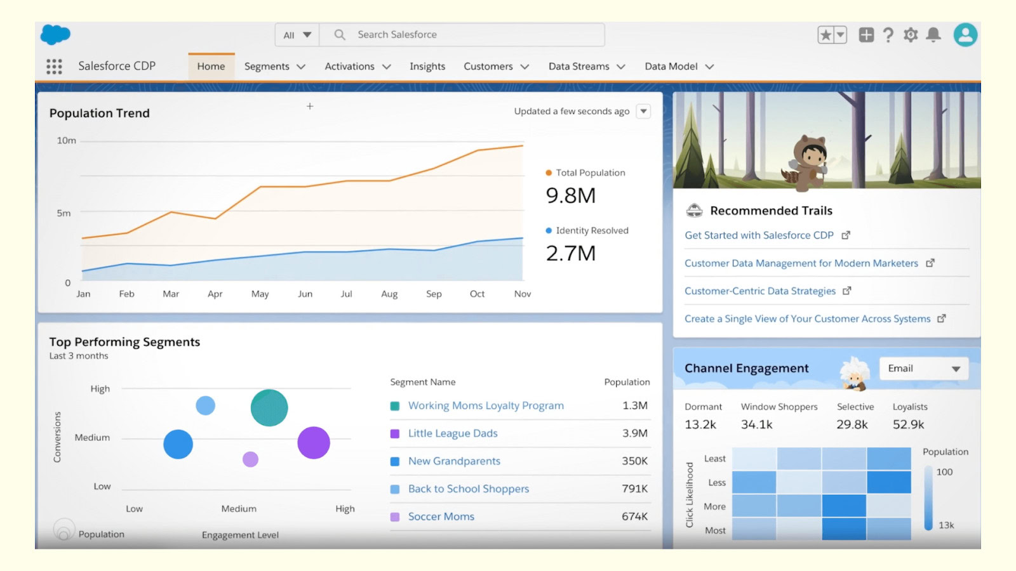Viewport: 1016px width, 571px height.
Task: Click the teal swatch for Working Moms
Action: [395, 406]
